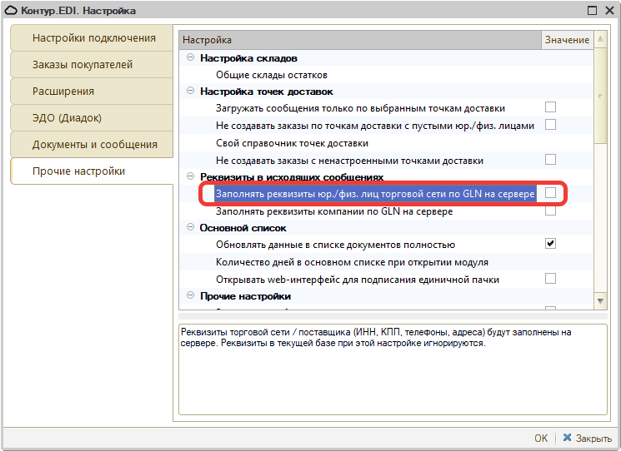
Task: Click the X icon beside Закрыть
Action: [568, 438]
